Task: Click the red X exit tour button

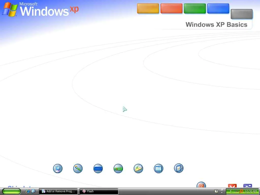Action: 232,186
